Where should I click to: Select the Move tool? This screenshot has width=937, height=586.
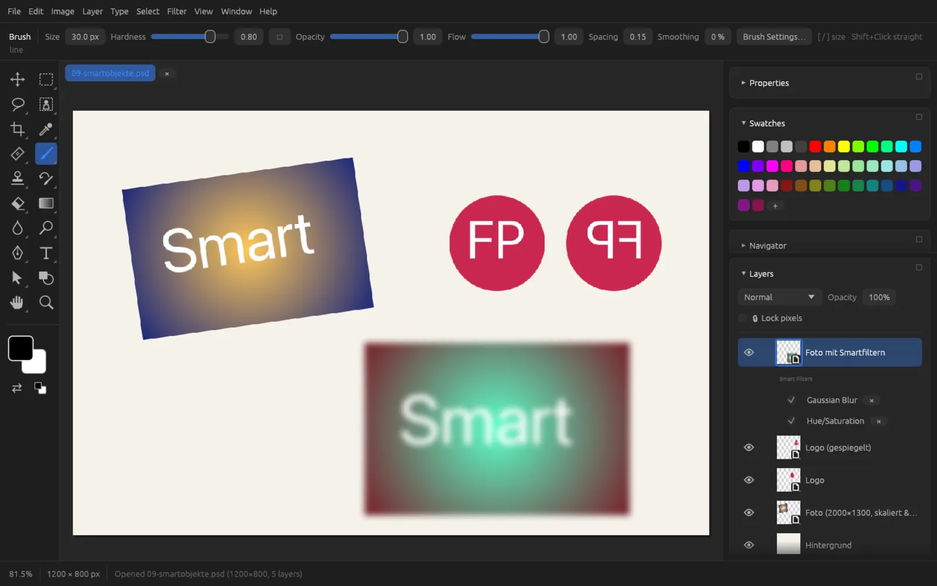(x=18, y=79)
